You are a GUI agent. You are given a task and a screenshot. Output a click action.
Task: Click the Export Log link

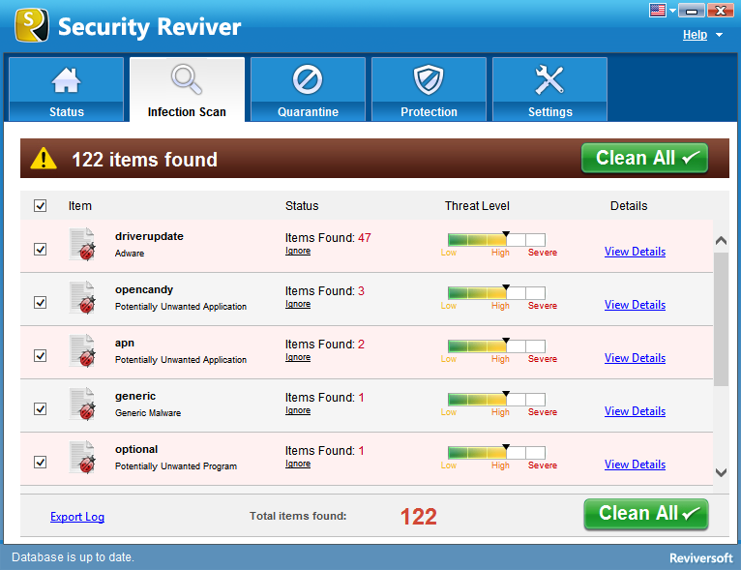pyautogui.click(x=77, y=517)
